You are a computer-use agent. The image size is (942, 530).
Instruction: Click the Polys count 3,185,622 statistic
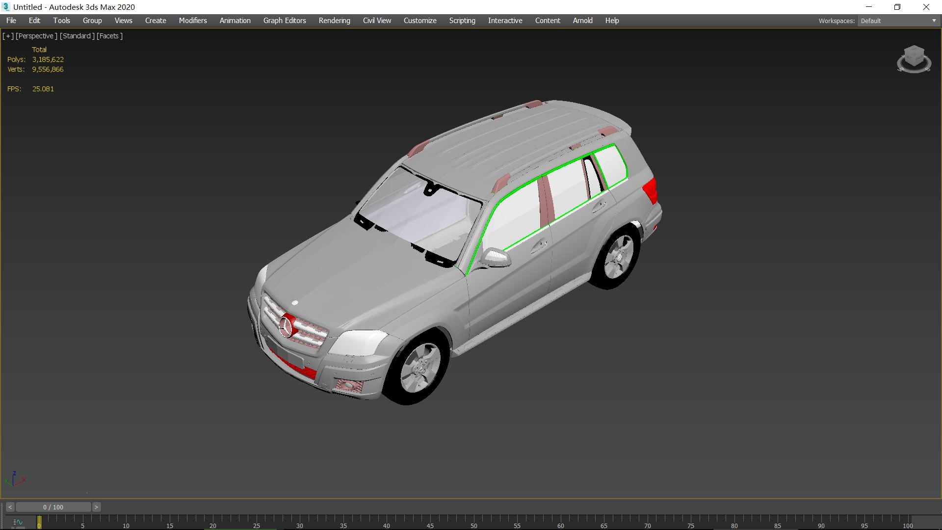click(35, 59)
